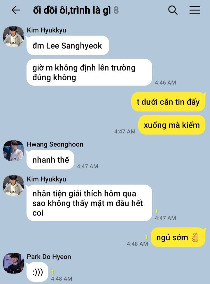Viewport: 210px width, 284px height.
Task: Tap the second Kim Hyukkyu avatar
Action: (13, 185)
